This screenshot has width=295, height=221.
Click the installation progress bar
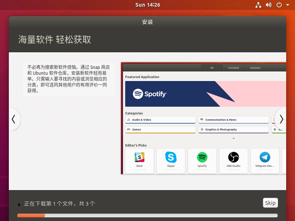click(x=147, y=215)
